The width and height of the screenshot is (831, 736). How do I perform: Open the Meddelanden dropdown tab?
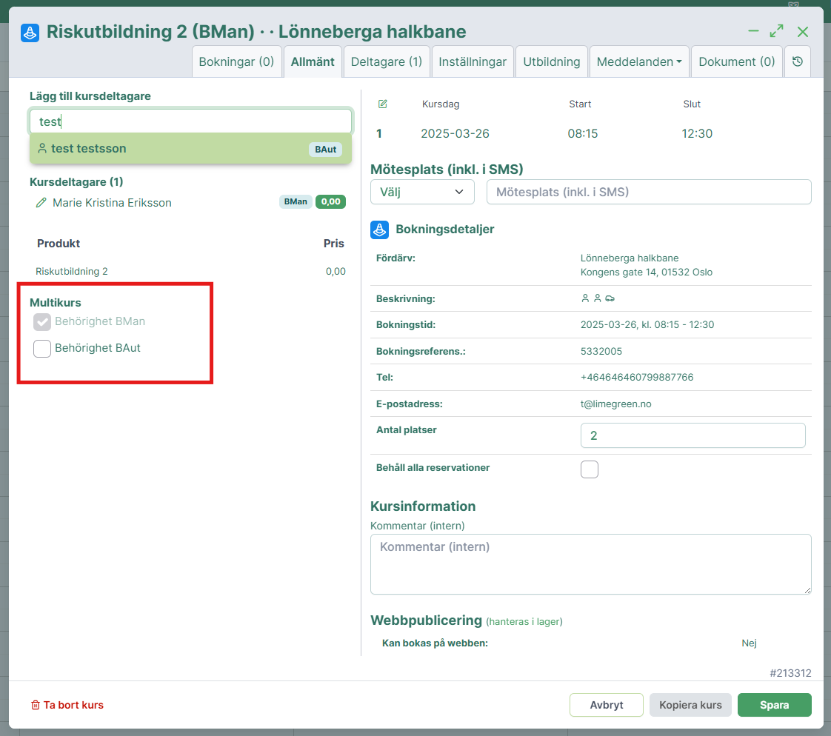coord(639,61)
